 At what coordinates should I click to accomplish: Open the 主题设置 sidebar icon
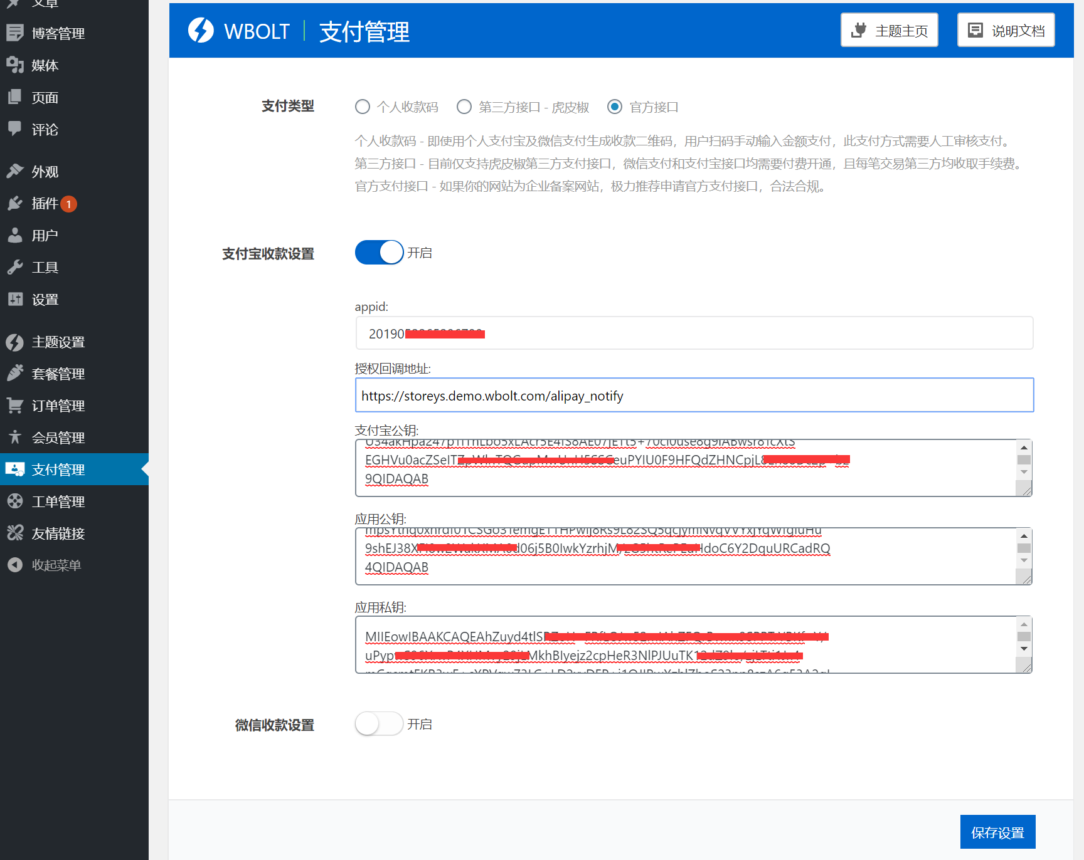(16, 342)
